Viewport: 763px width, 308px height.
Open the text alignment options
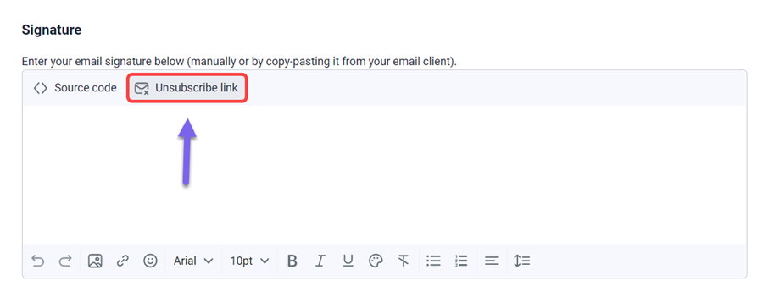492,261
